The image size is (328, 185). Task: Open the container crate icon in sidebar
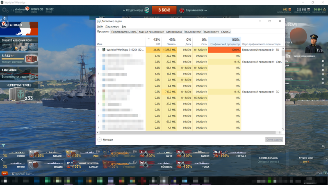pyautogui.click(x=31, y=59)
